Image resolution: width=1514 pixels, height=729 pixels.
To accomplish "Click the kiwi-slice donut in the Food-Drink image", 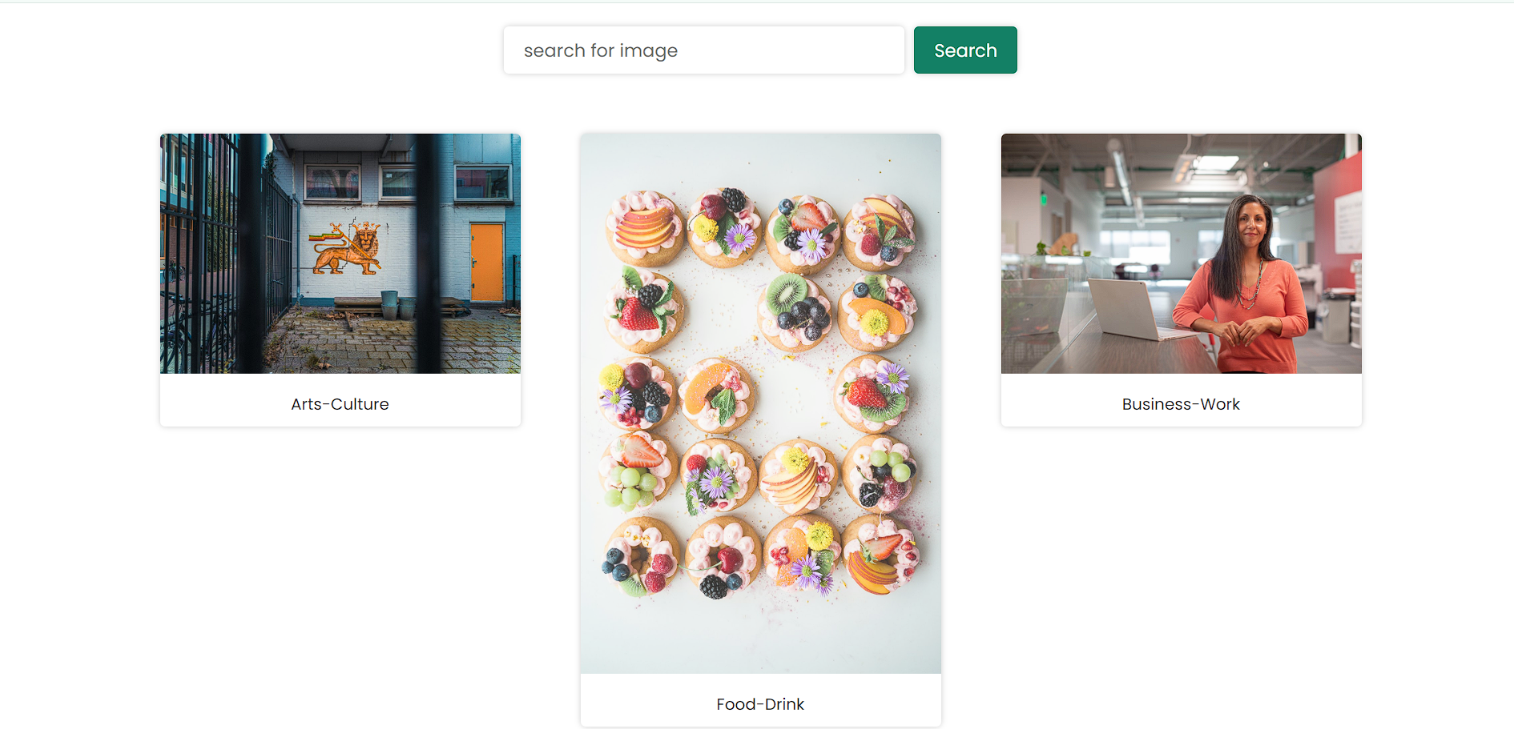I will pos(795,310).
